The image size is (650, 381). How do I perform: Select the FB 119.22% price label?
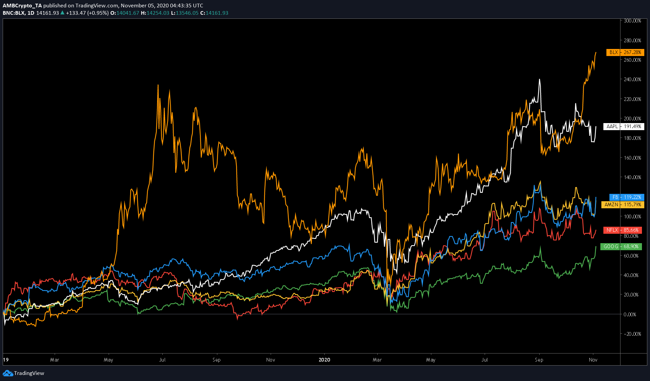(627, 197)
